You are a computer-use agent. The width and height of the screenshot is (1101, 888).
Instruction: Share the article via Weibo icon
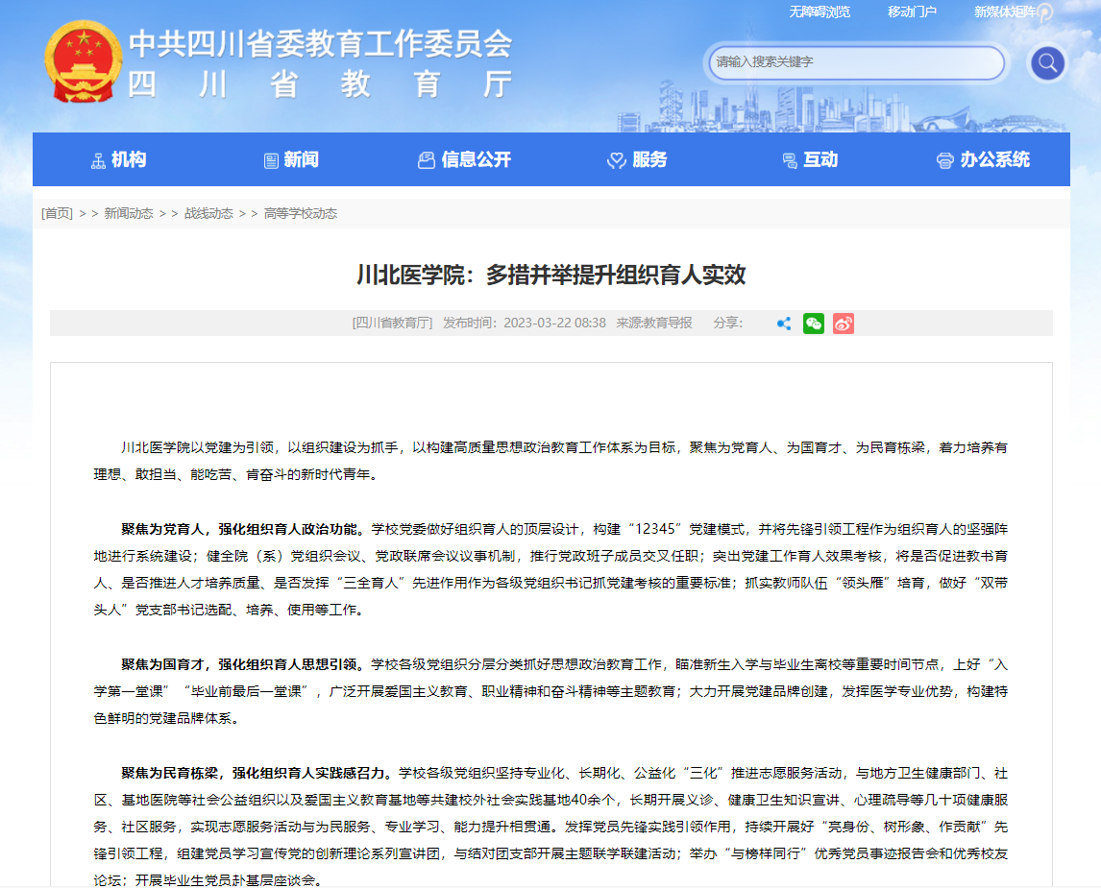(x=843, y=324)
